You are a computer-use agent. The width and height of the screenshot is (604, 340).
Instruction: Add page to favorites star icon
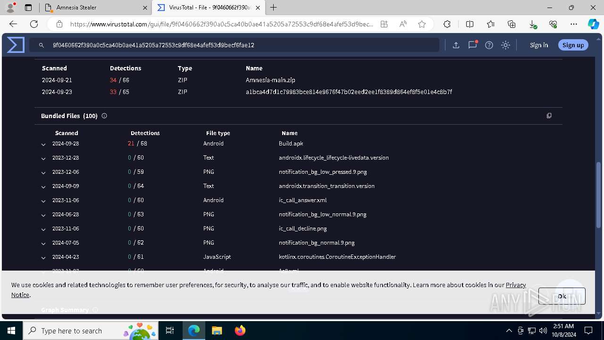point(422,24)
